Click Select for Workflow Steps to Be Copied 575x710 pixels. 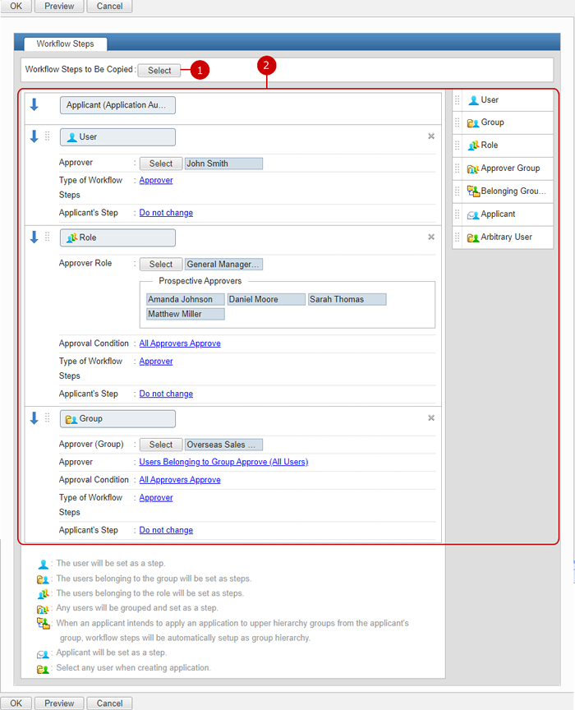159,70
